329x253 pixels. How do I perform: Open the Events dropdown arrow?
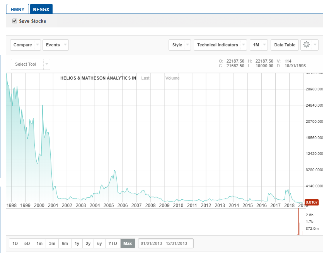point(65,45)
